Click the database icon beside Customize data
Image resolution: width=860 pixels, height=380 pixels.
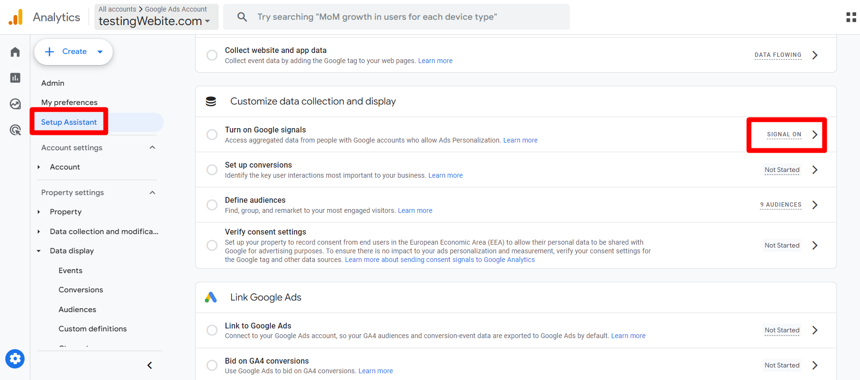coord(211,102)
